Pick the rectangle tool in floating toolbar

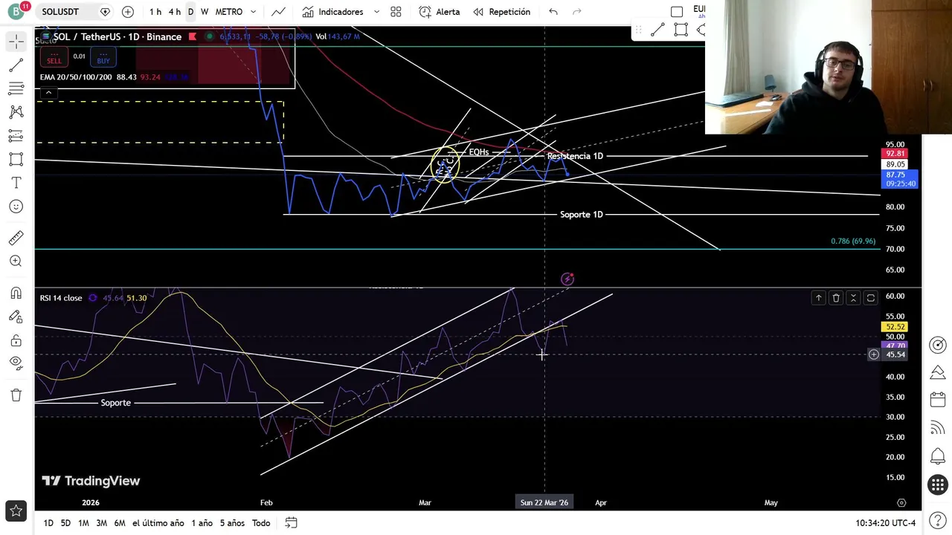pos(681,30)
